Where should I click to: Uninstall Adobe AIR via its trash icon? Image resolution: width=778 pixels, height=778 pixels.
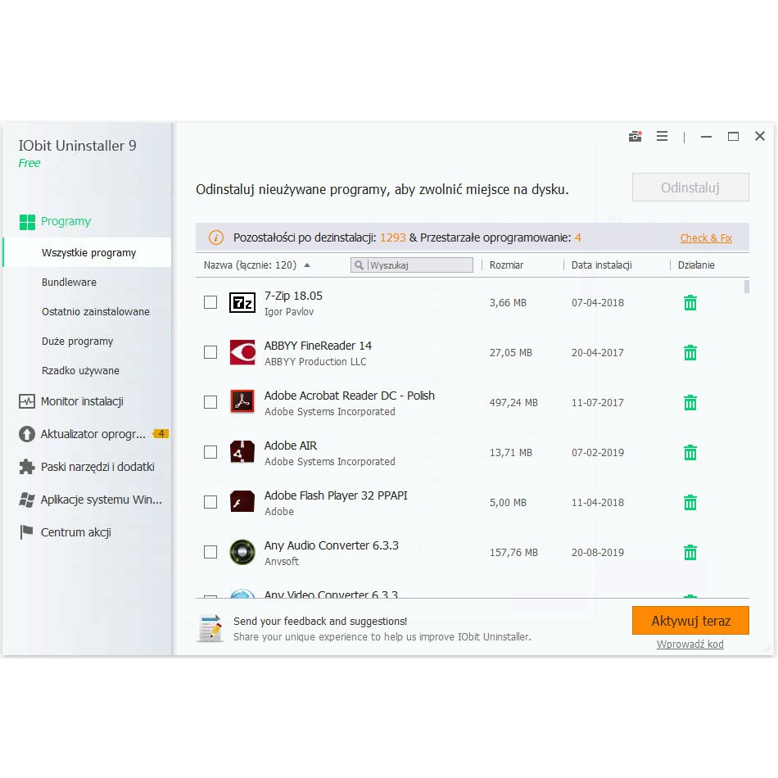pyautogui.click(x=690, y=453)
